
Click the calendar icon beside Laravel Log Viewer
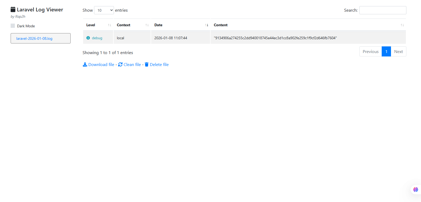(x=13, y=10)
